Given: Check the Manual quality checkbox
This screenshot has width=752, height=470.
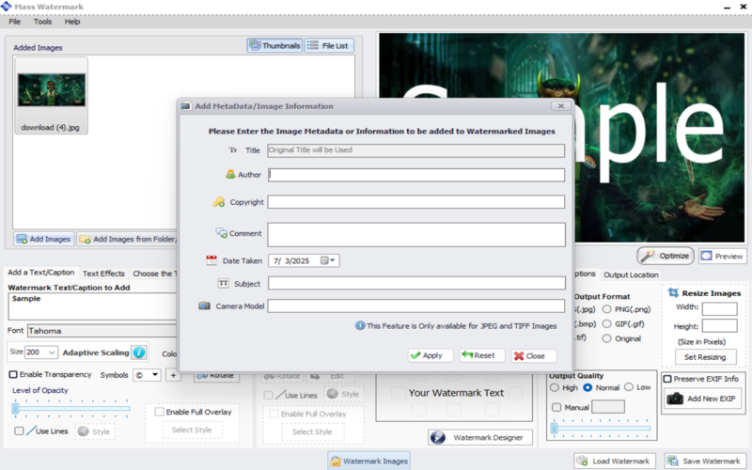Looking at the screenshot, I should [556, 407].
